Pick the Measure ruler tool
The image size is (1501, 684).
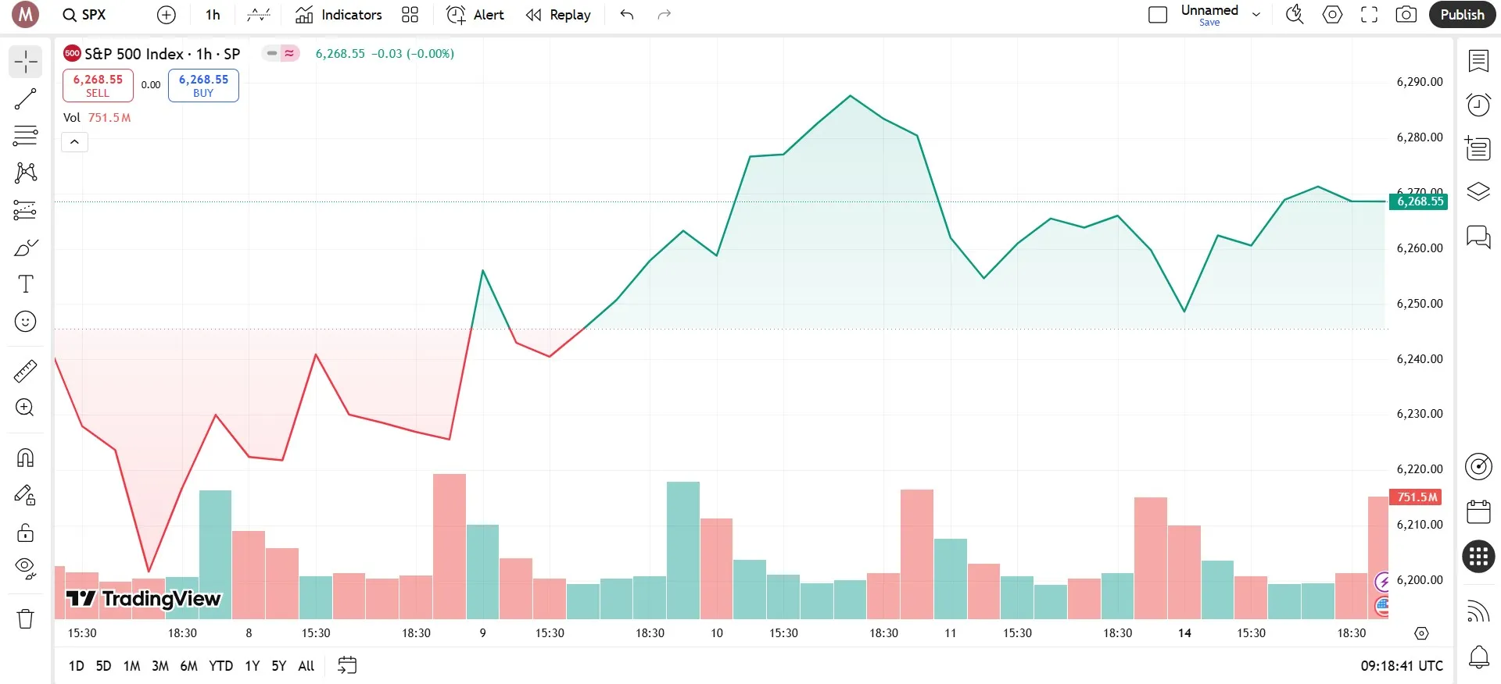25,371
